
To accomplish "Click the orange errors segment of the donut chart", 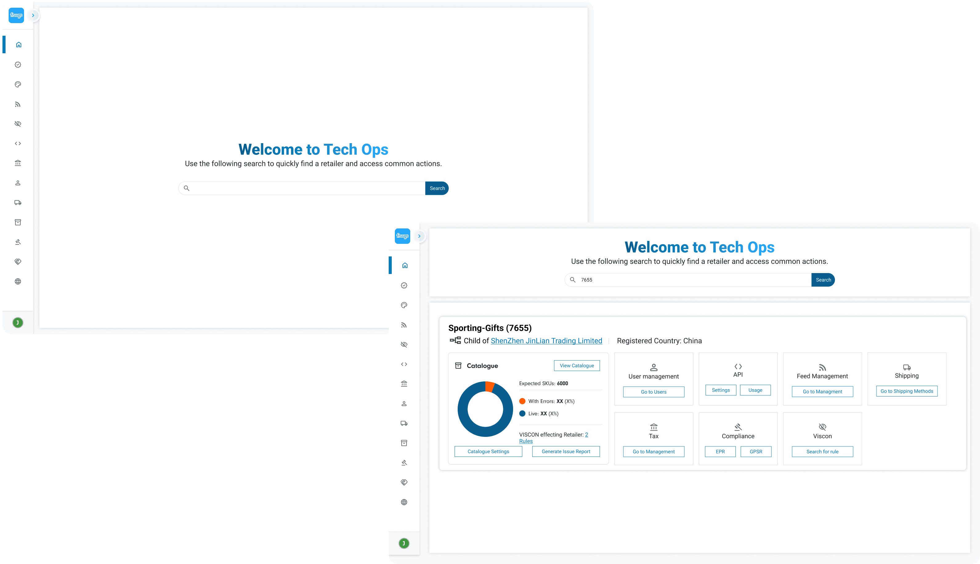I will point(490,387).
